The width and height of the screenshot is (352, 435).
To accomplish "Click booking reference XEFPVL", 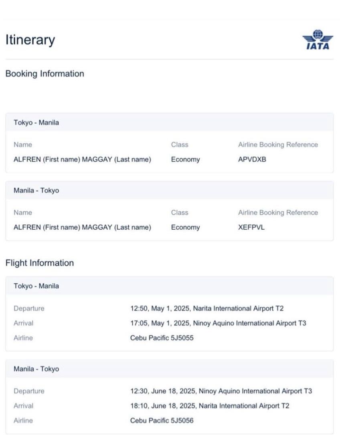I will 251,228.
